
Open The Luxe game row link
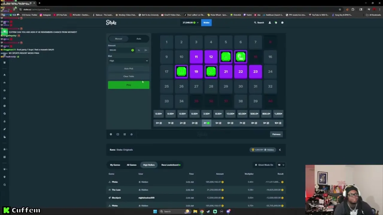[x=116, y=190]
